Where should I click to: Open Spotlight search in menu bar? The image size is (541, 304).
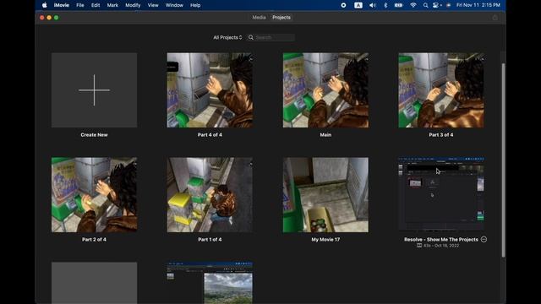(426, 5)
